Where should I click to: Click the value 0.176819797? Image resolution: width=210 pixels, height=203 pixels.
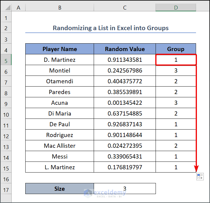[125, 167]
